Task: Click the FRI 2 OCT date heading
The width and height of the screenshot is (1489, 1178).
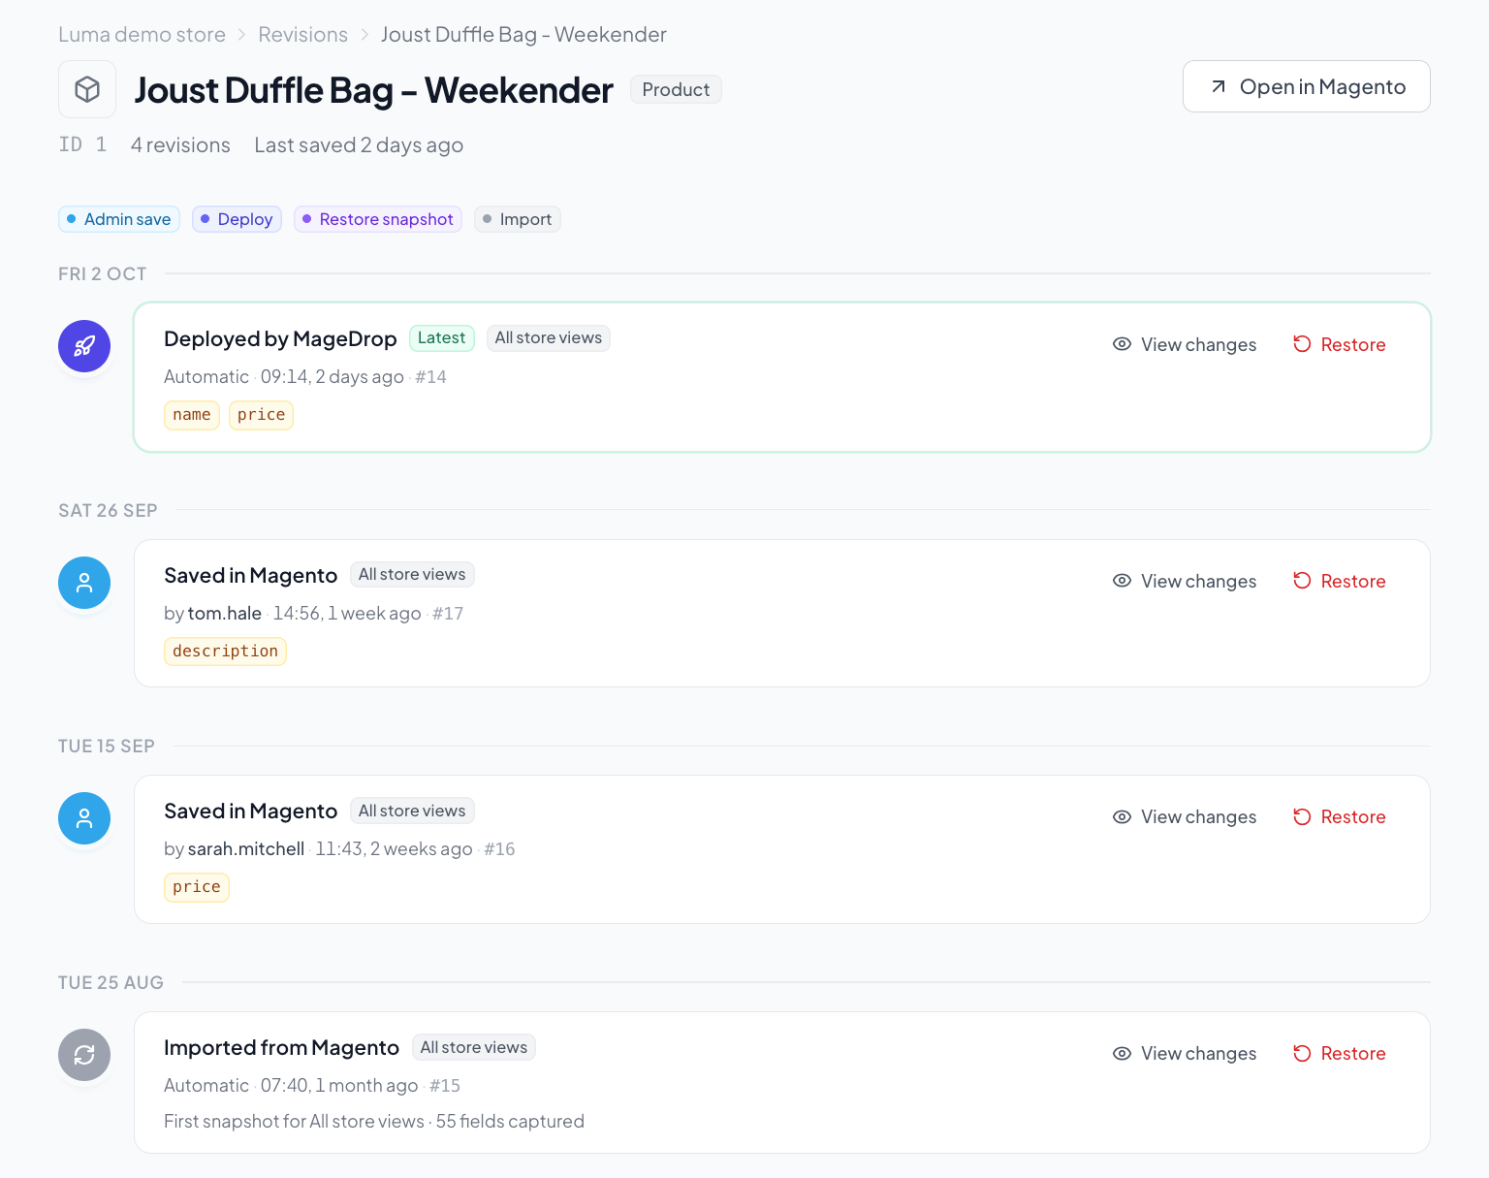Action: point(103,274)
